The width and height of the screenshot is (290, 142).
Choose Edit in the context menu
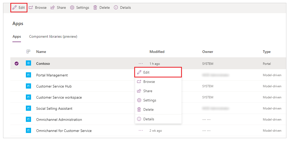click(158, 72)
